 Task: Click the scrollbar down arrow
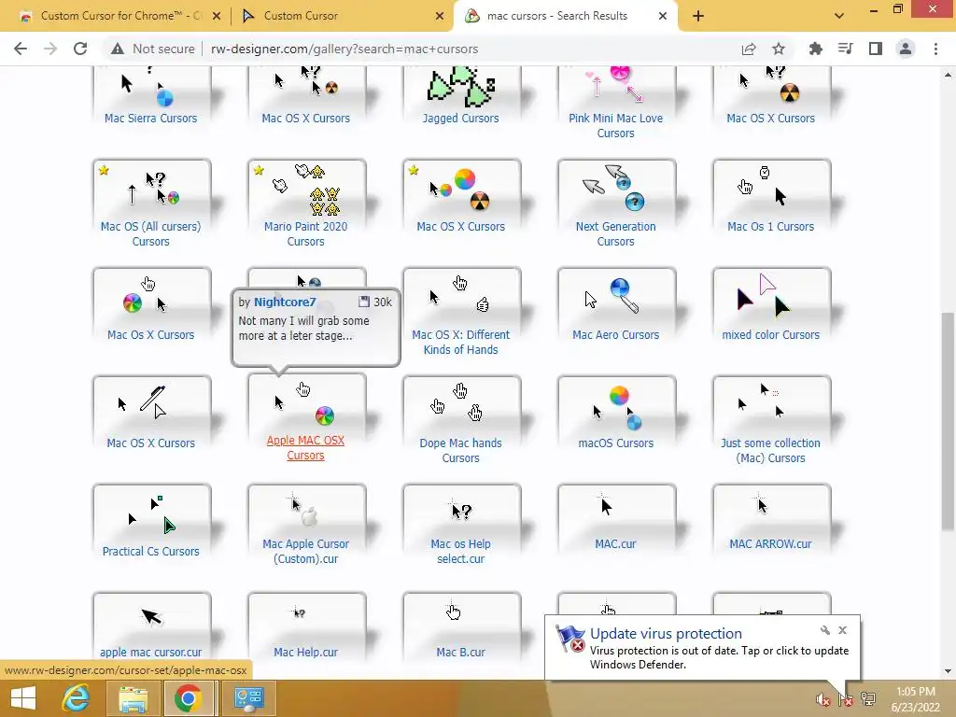click(948, 671)
